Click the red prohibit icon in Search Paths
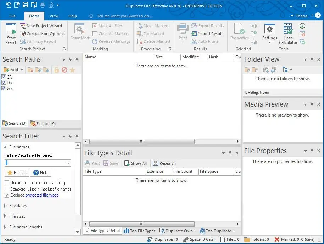The image size is (324, 244). [65, 70]
